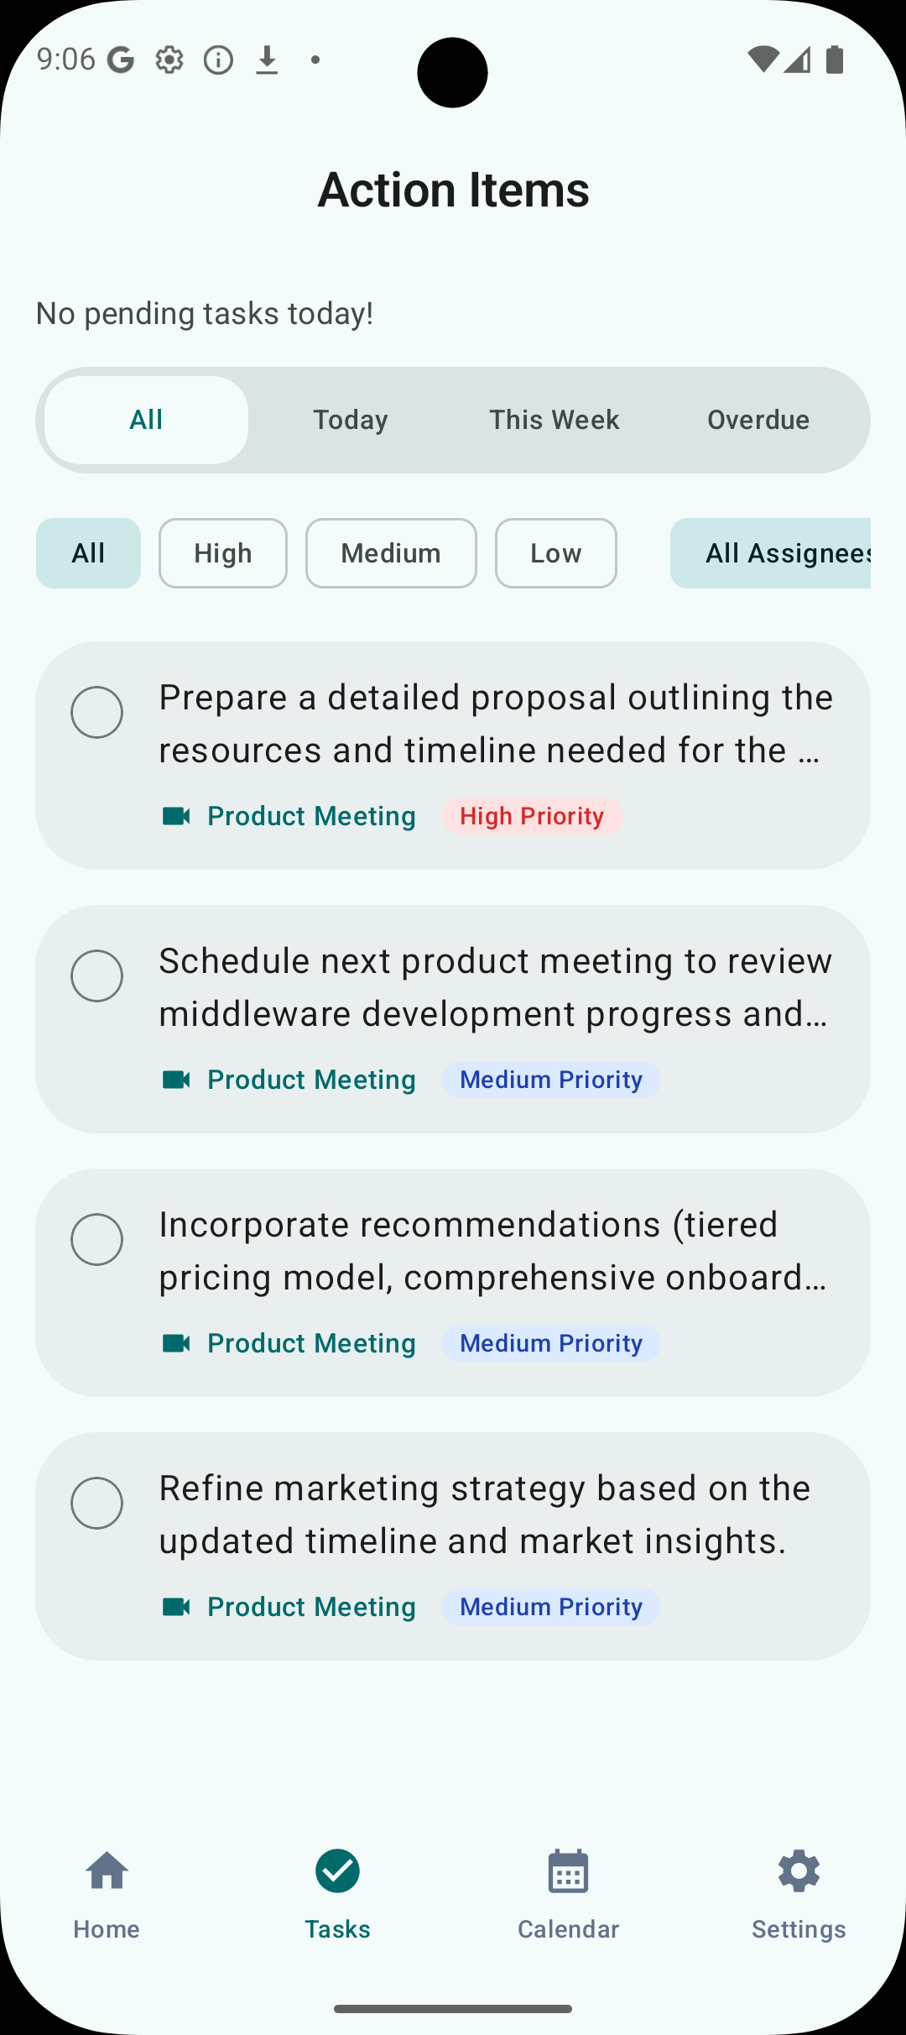The image size is (906, 2035).
Task: Apply the Low priority filter
Action: click(x=555, y=553)
